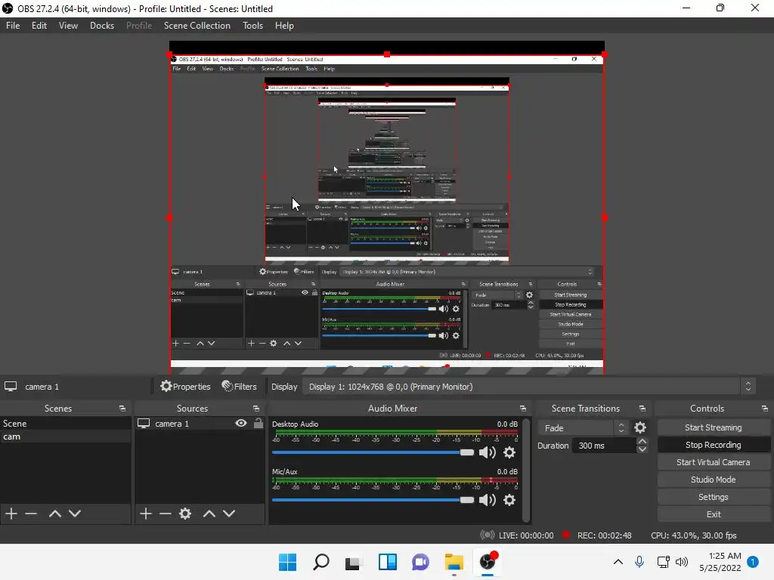This screenshot has height=580, width=774.
Task: Click the volume tray icon
Action: (x=682, y=562)
